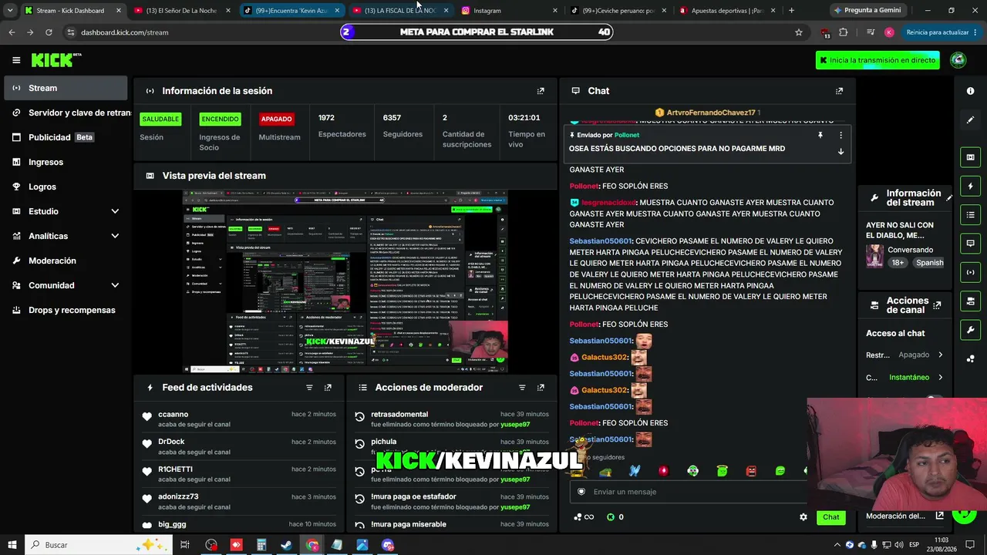
Task: Open the Windows notification center
Action: coord(970,545)
